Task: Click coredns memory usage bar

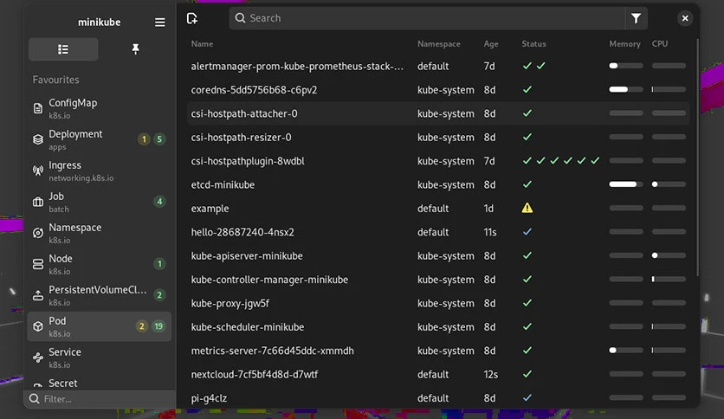Action: tap(626, 89)
